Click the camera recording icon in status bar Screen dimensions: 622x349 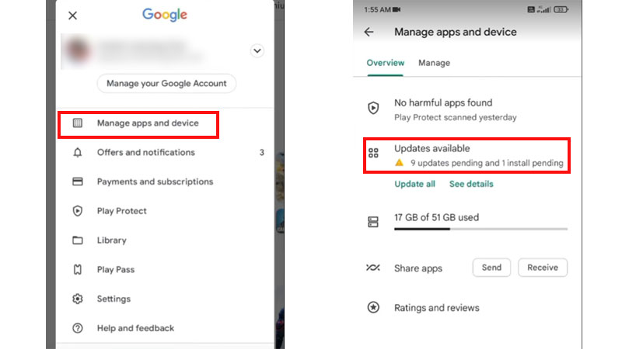[x=397, y=9]
